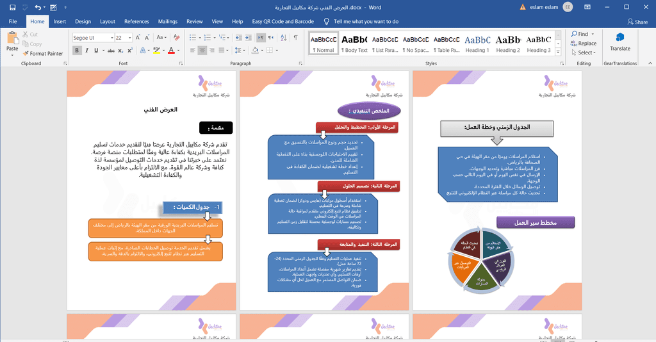The image size is (656, 342).
Task: Switch to Design tab
Action: click(83, 21)
